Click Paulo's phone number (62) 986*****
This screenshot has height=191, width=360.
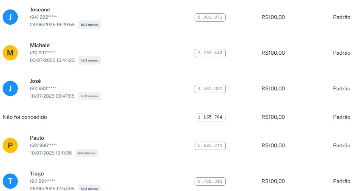(x=43, y=145)
